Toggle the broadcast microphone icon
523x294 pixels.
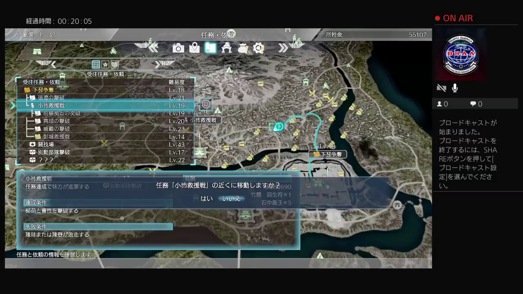455,88
